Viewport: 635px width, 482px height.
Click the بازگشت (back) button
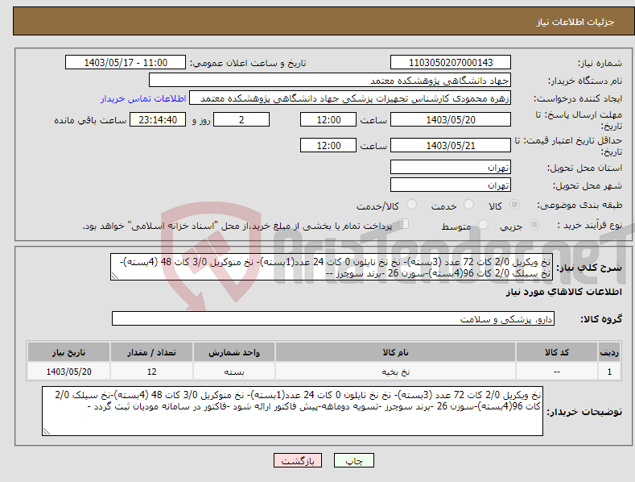click(x=298, y=460)
